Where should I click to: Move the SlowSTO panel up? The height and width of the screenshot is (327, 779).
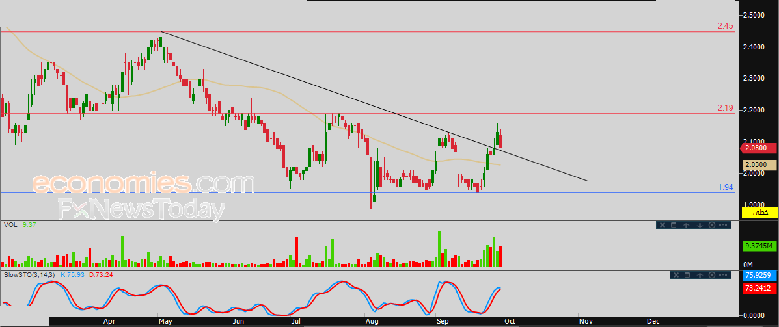coord(700,275)
